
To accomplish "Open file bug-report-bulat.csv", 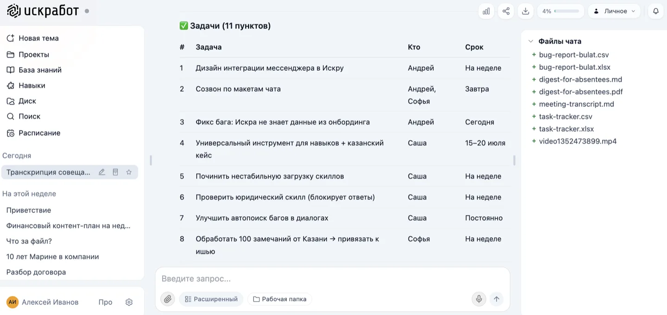I will coord(573,55).
